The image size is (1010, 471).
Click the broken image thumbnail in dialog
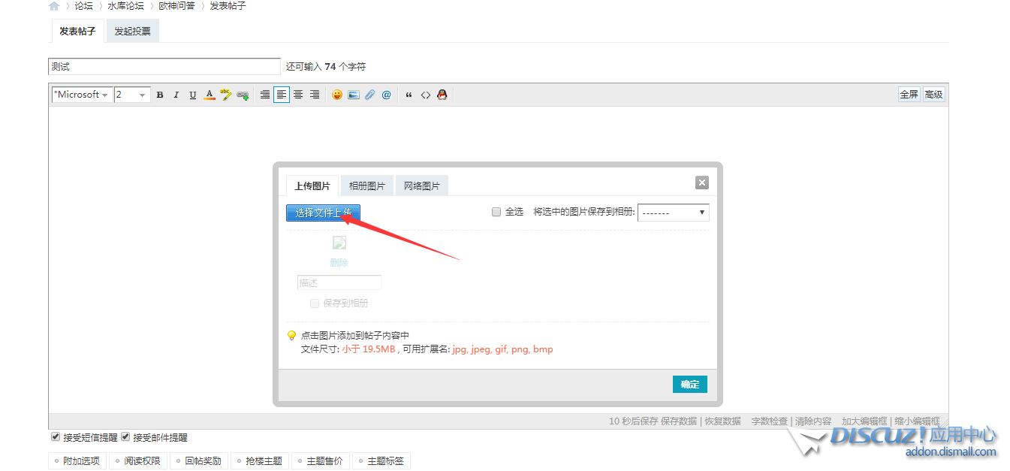pos(339,243)
